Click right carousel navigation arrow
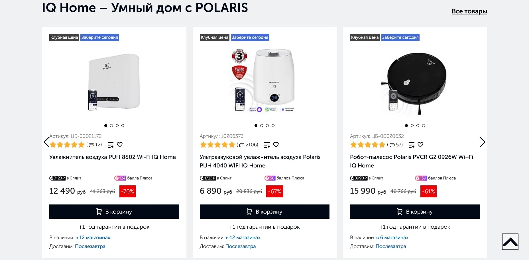This screenshot has width=529, height=260. coord(482,142)
